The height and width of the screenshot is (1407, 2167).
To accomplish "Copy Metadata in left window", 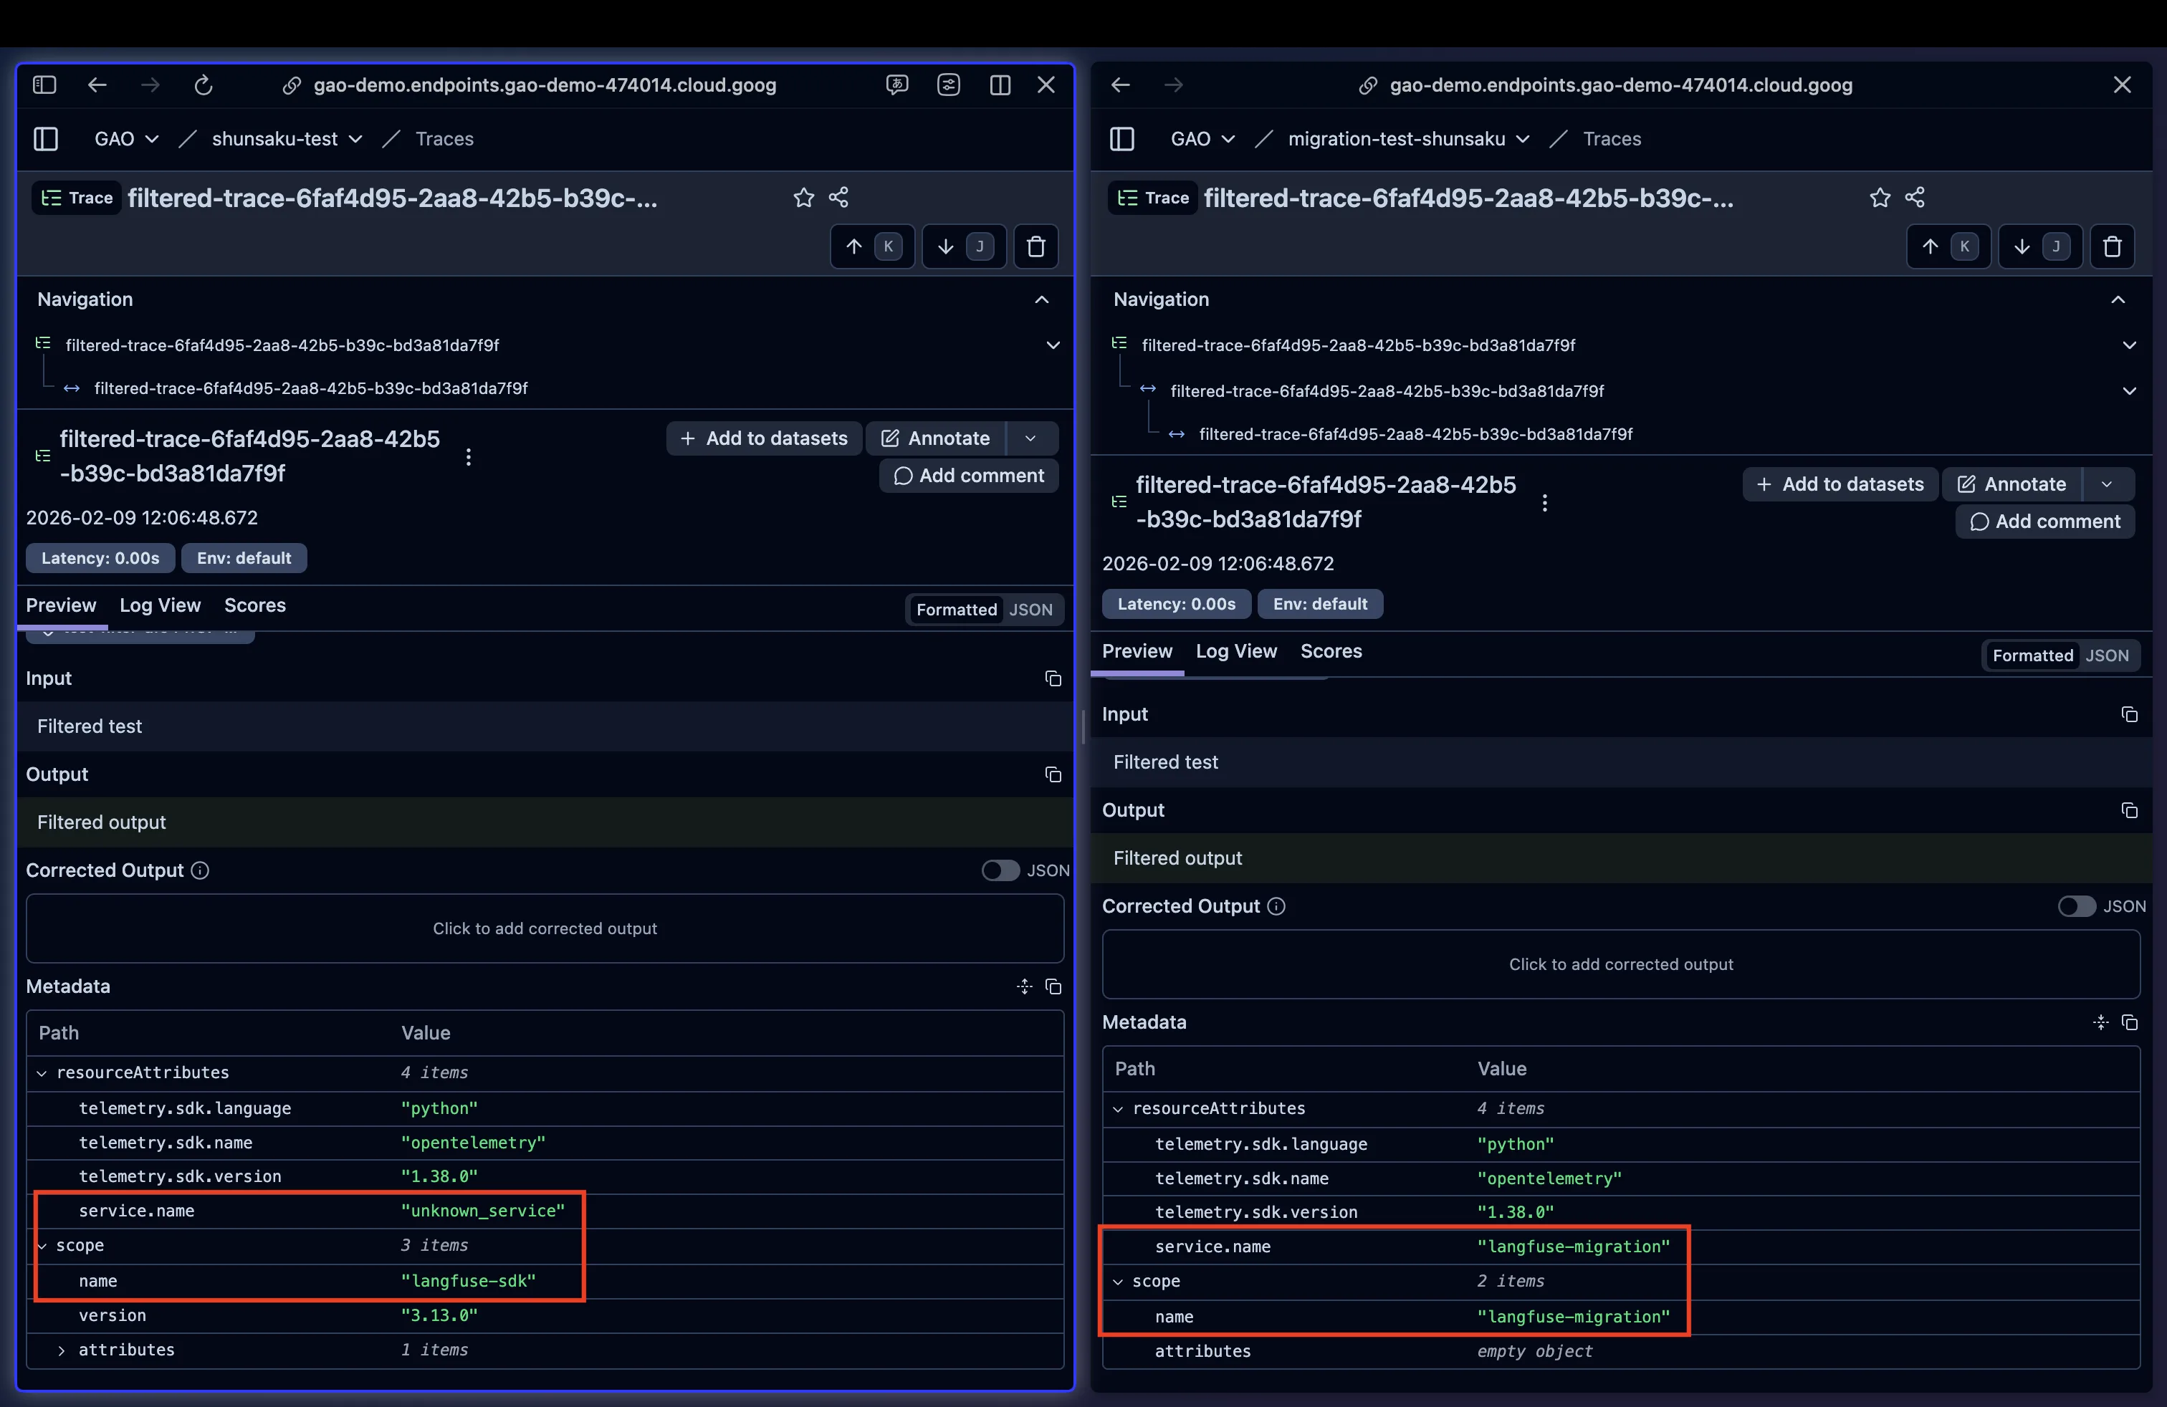I will tap(1053, 986).
